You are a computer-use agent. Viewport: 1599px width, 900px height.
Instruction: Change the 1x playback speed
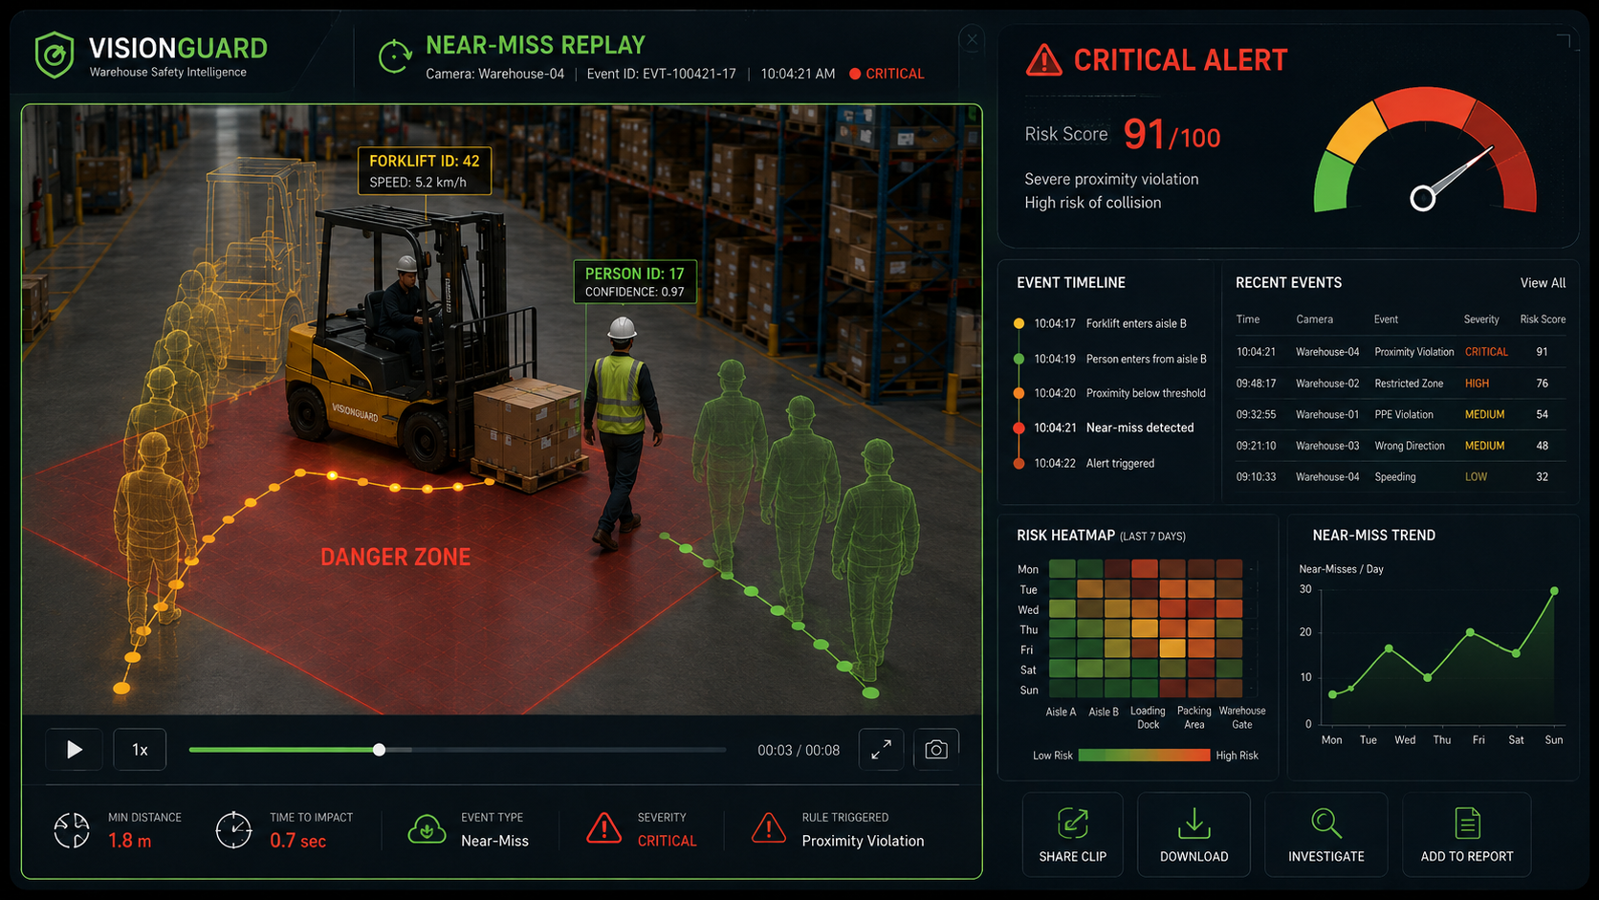click(140, 750)
